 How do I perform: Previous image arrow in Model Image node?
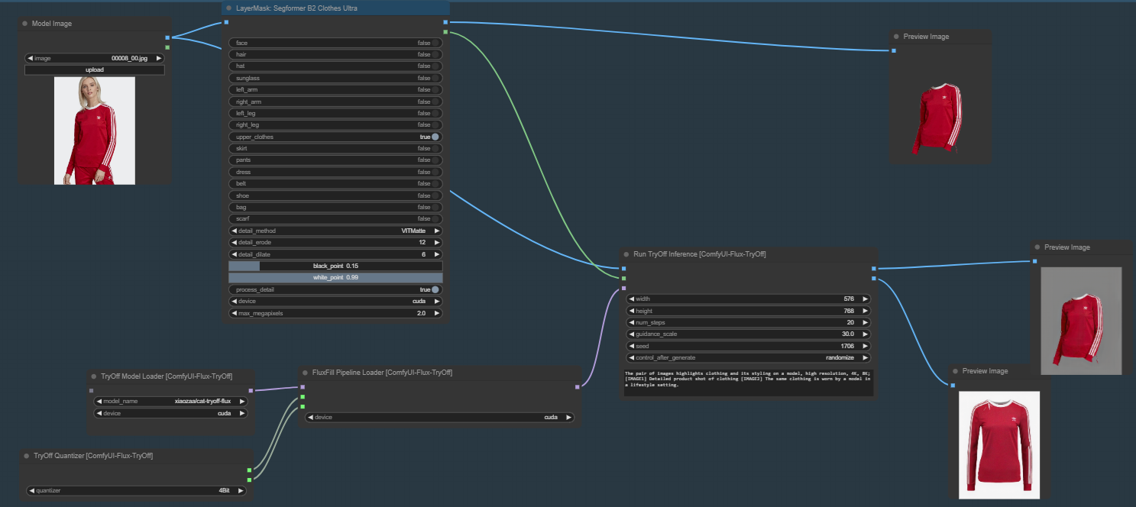tap(30, 58)
